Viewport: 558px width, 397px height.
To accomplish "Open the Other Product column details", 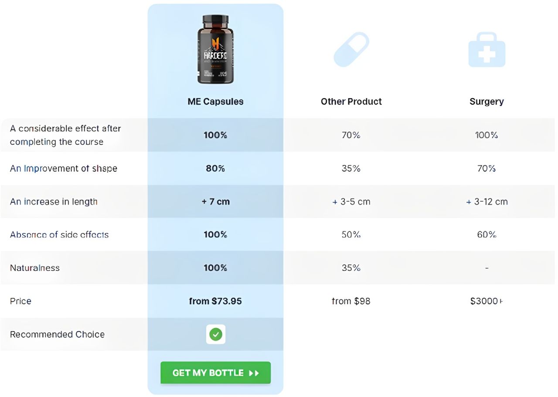I will pos(351,101).
